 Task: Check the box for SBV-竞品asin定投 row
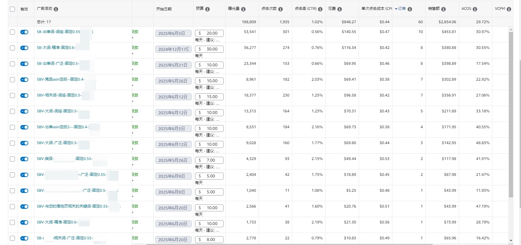(12, 80)
